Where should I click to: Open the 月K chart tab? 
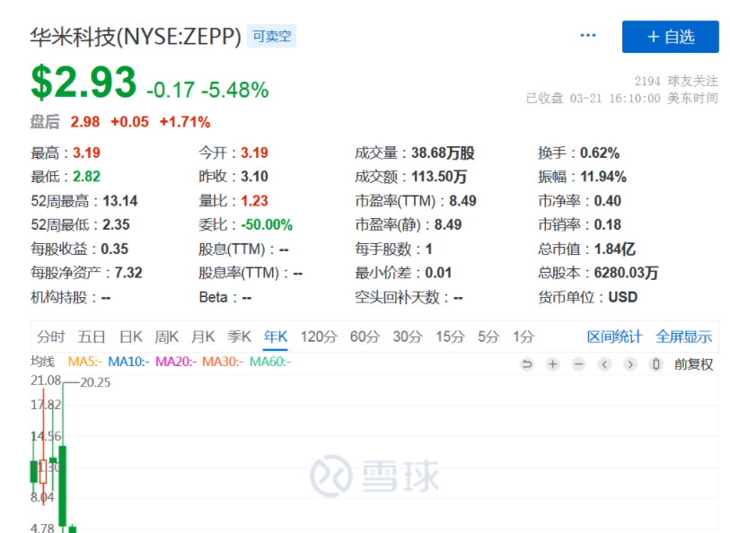(x=203, y=336)
